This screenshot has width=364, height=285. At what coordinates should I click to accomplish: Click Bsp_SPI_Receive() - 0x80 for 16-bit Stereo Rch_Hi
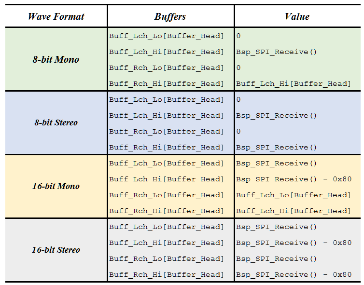click(x=294, y=275)
